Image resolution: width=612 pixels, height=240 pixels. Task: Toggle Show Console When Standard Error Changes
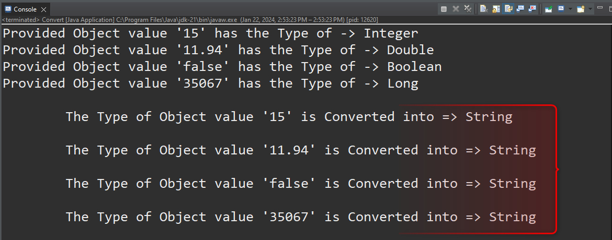click(x=532, y=9)
